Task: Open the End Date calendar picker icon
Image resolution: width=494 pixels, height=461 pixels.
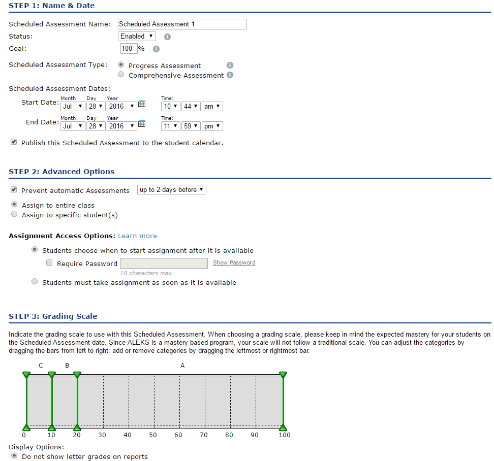Action: (x=142, y=124)
